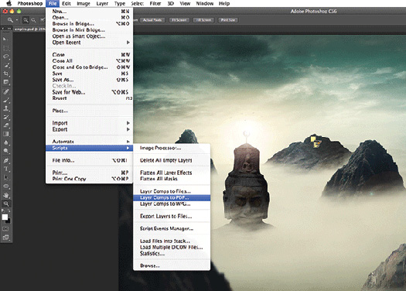This screenshot has height=291, width=406.
Task: Select the Rectangular Marquee tool
Action: [x=5, y=48]
